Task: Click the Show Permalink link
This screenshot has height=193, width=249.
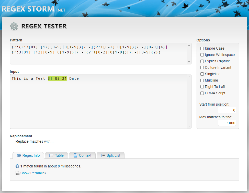Action: (33, 173)
